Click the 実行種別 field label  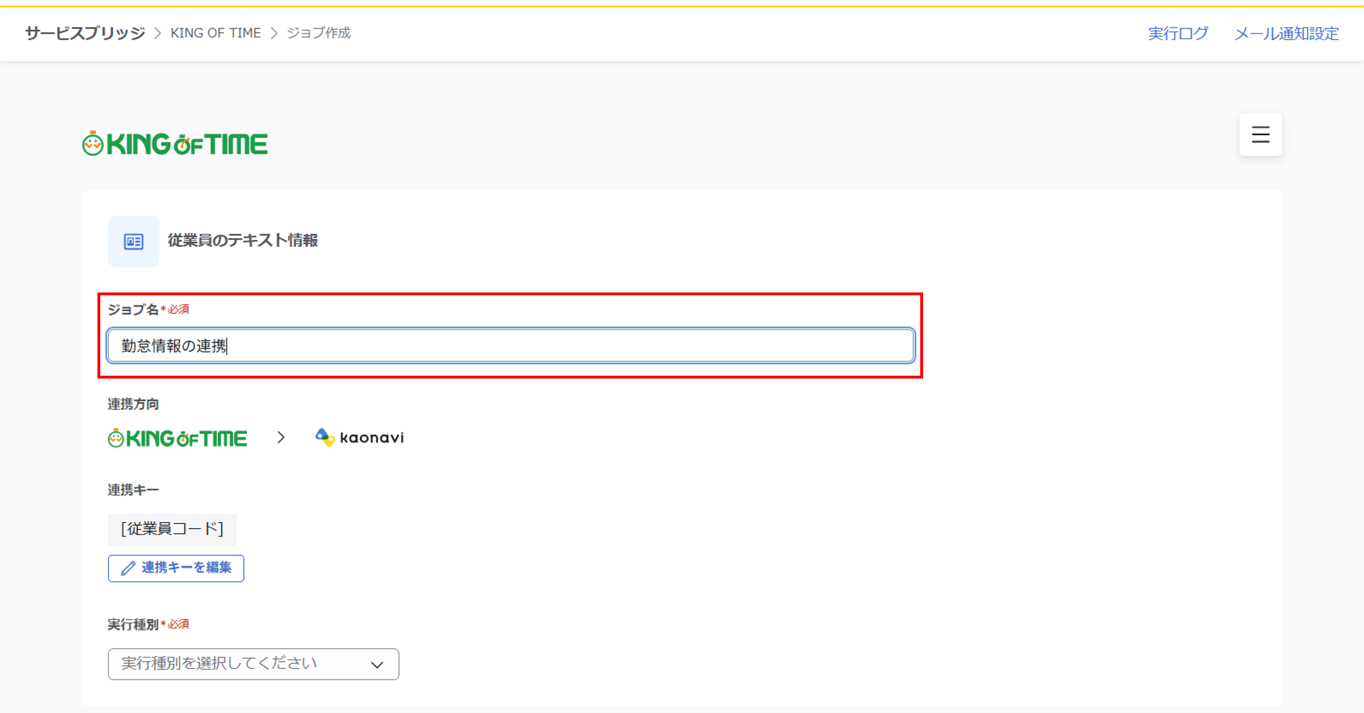(x=133, y=625)
